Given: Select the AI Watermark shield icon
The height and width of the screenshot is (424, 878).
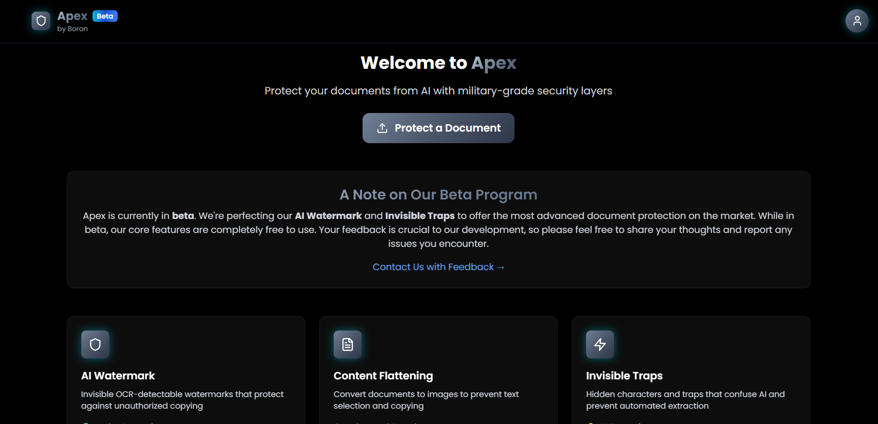Looking at the screenshot, I should pyautogui.click(x=95, y=344).
